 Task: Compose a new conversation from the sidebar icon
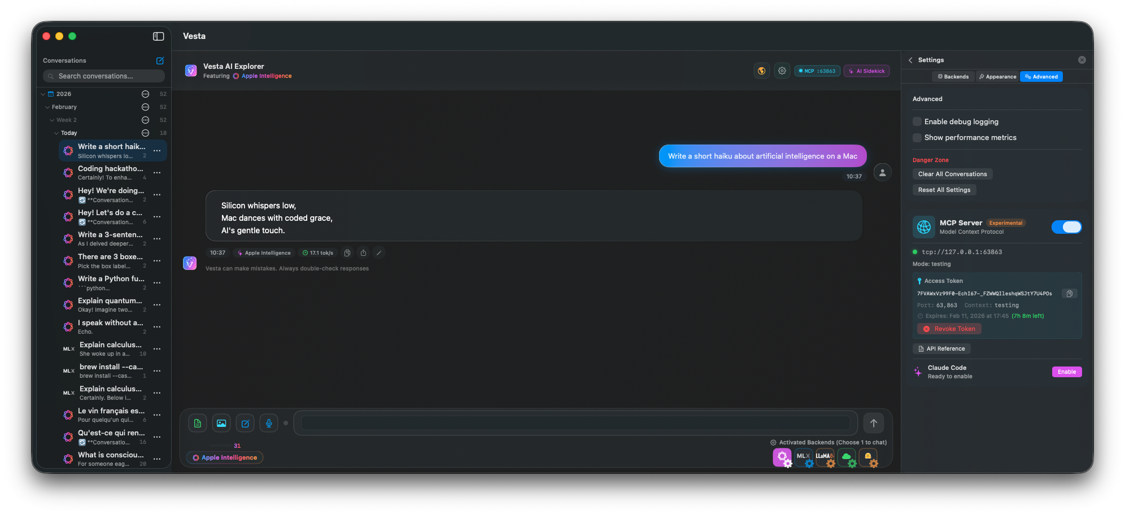tap(160, 60)
